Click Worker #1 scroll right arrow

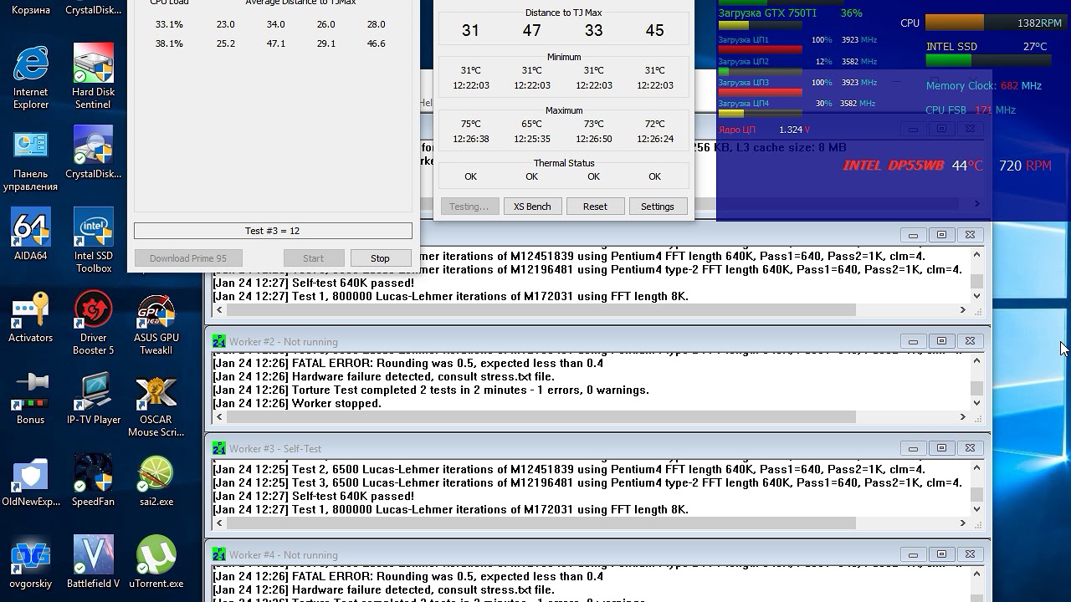click(x=962, y=310)
